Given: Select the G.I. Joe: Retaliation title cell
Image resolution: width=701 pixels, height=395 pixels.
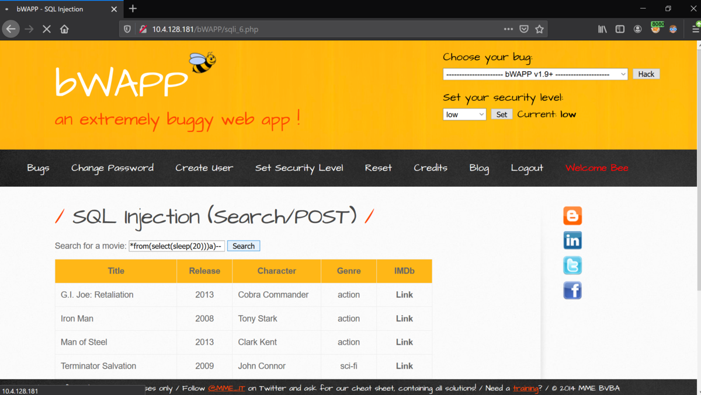Looking at the screenshot, I should coord(116,295).
